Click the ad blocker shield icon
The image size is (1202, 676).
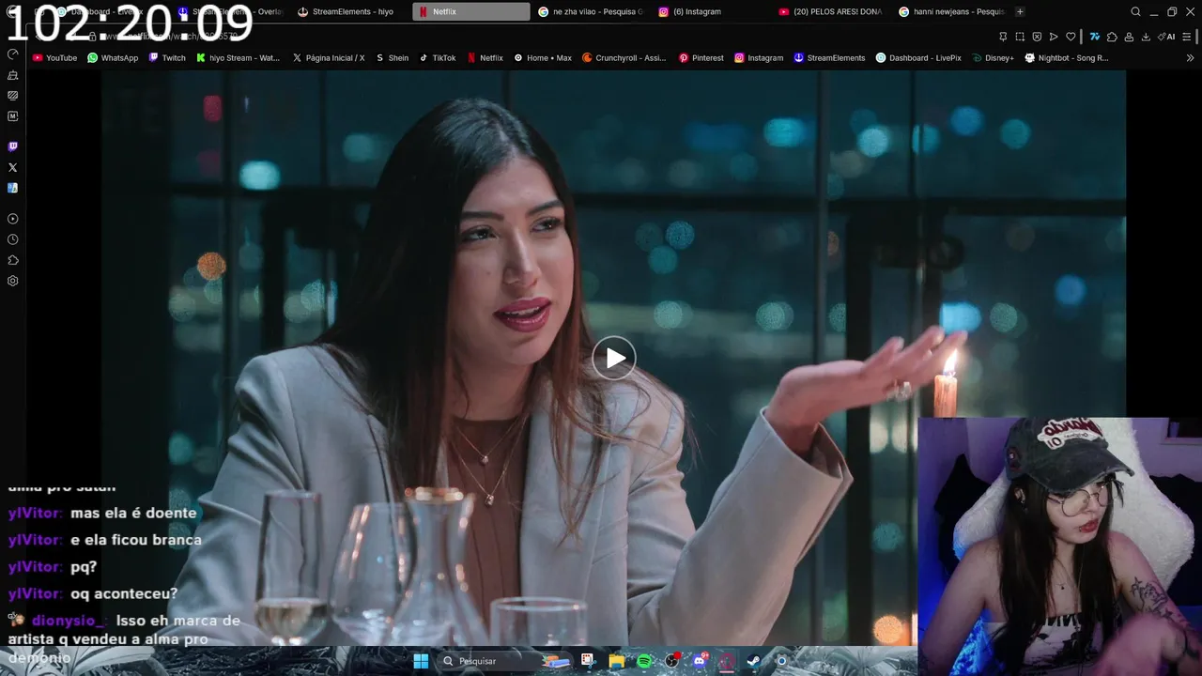1037,37
